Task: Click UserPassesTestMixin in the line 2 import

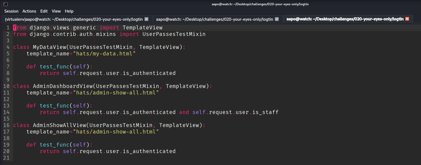Action: (174, 34)
